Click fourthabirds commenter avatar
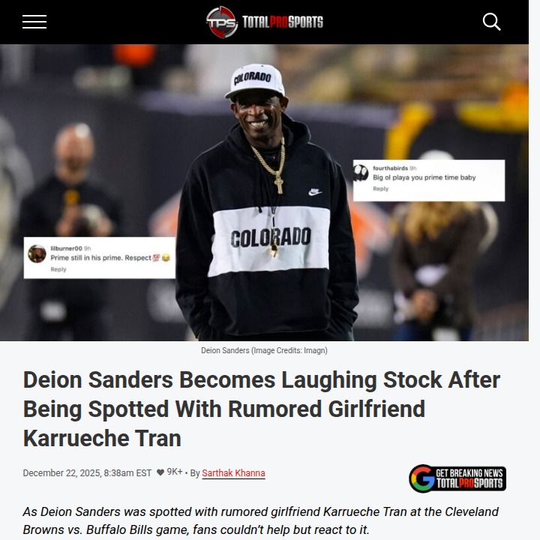This screenshot has width=540, height=540. [x=361, y=172]
